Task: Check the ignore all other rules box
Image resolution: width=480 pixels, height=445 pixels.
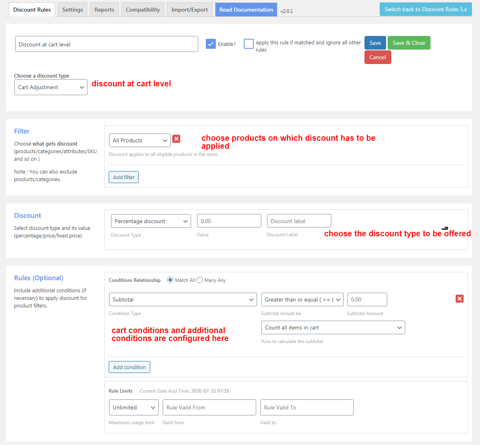Action: [249, 44]
